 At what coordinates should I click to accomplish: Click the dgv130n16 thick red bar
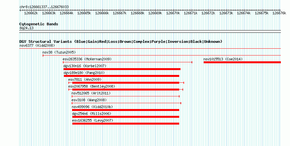tap(122, 69)
